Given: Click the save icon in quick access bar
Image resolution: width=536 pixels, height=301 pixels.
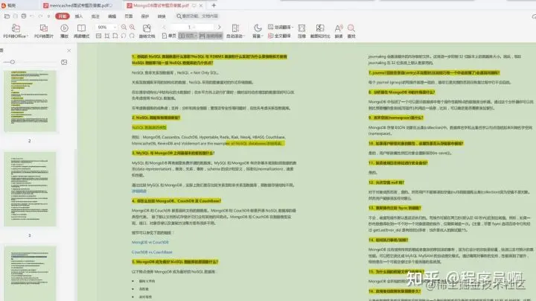Looking at the screenshot, I should pos(16,16).
